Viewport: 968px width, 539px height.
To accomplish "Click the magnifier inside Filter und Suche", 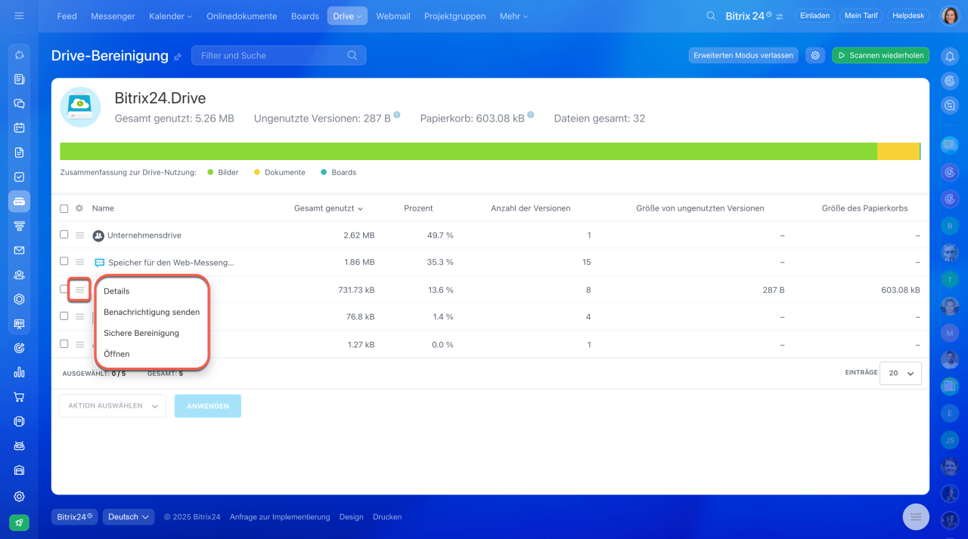I will pyautogui.click(x=352, y=55).
